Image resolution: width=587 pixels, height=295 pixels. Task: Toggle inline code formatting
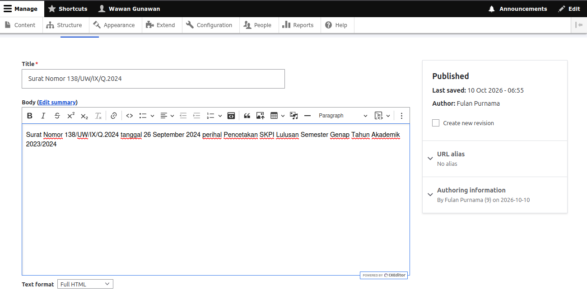point(130,116)
